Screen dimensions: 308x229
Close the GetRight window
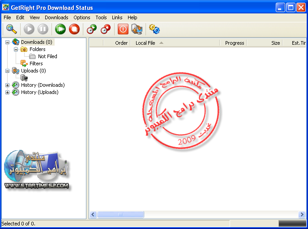(x=301, y=8)
